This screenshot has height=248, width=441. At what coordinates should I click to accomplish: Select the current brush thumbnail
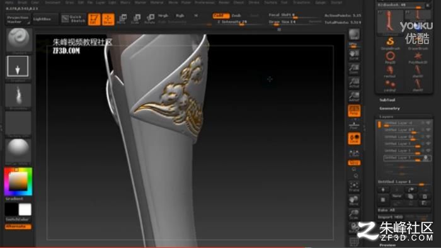coord(18,40)
